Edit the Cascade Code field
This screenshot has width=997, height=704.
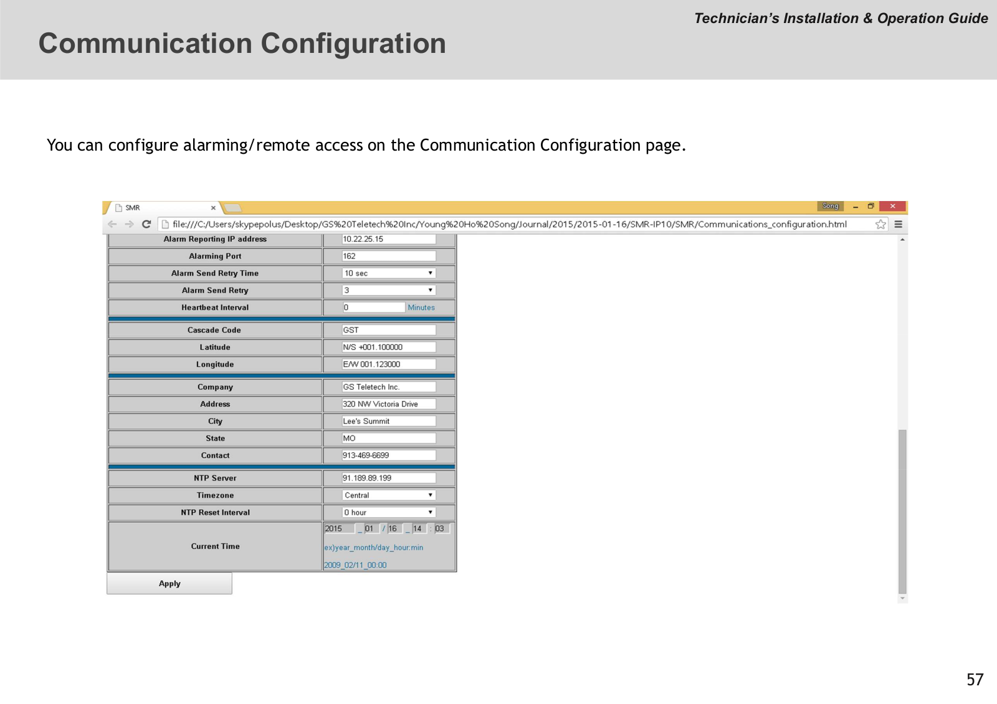(x=389, y=330)
